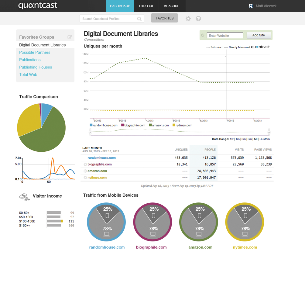The image size is (305, 290).
Task: Open Total Web group
Action: click(28, 74)
